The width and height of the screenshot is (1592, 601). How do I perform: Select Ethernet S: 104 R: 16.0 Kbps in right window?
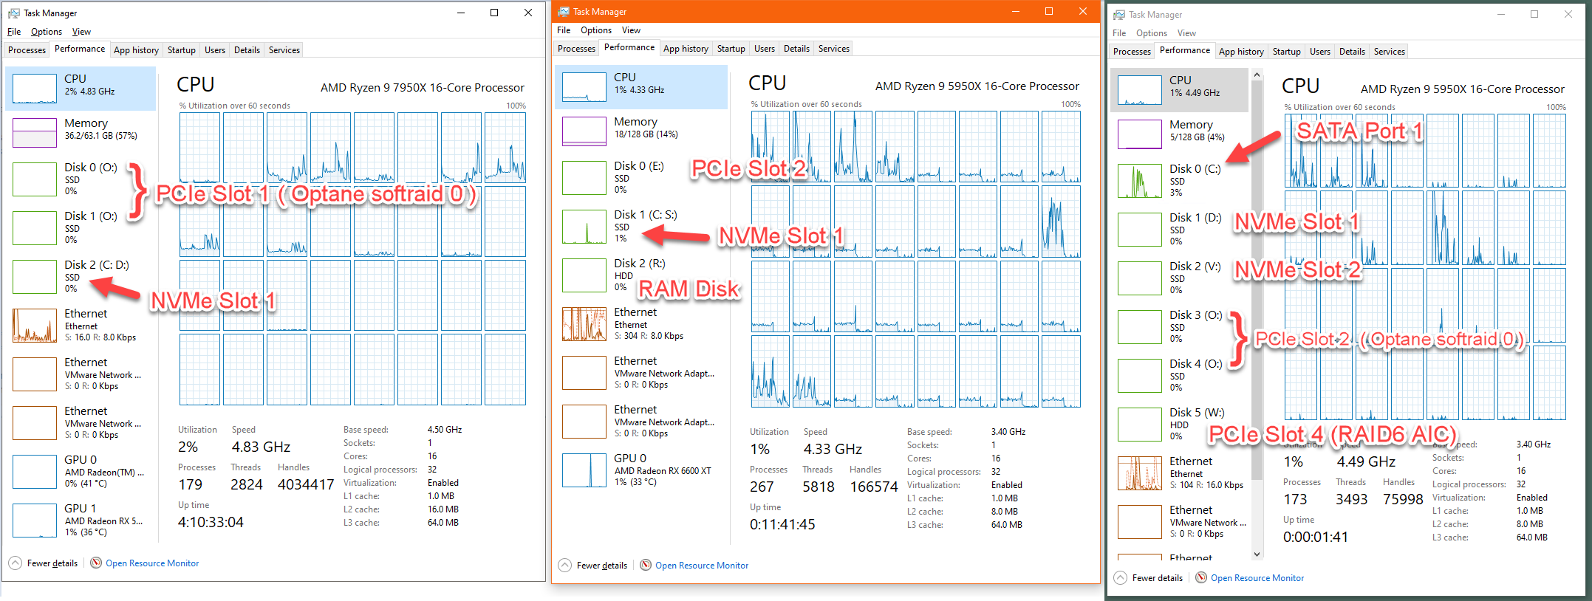coord(1179,473)
